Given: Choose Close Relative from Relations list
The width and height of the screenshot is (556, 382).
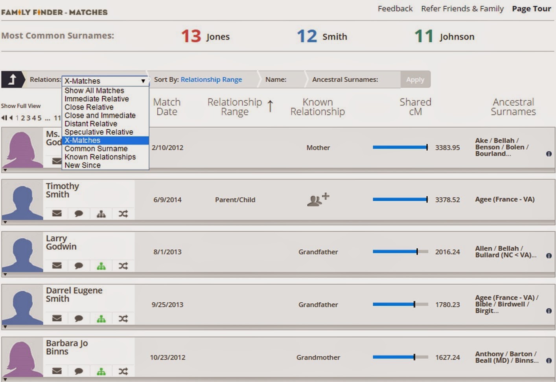Looking at the screenshot, I should pyautogui.click(x=105, y=107).
